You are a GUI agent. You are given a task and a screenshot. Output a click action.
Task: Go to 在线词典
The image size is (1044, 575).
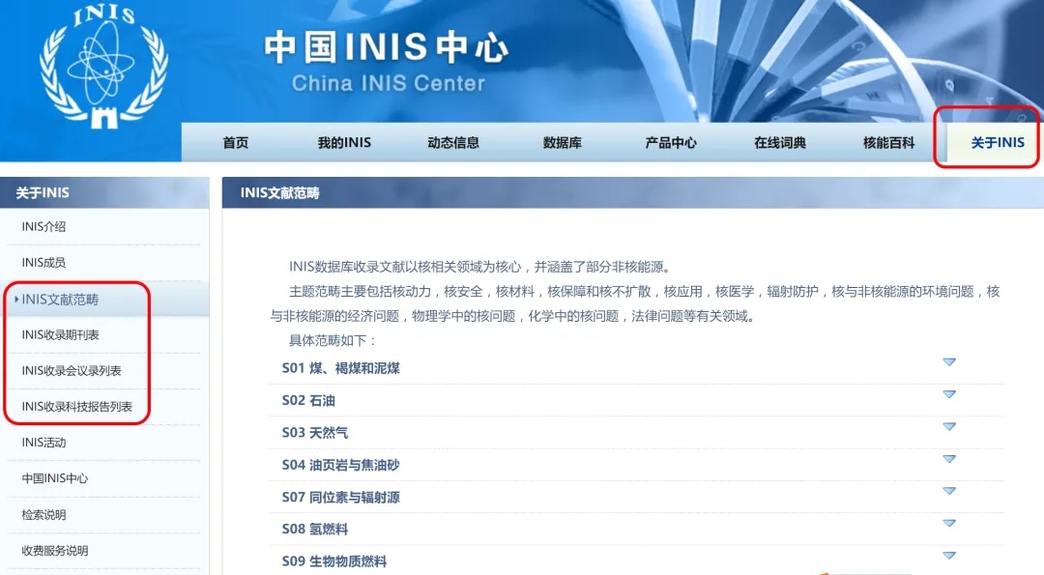click(780, 142)
